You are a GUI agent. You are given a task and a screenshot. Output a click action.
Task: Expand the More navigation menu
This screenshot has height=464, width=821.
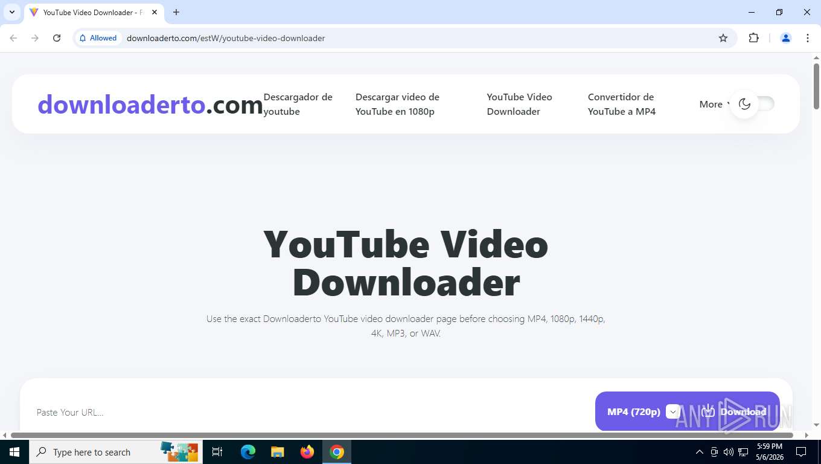(715, 104)
